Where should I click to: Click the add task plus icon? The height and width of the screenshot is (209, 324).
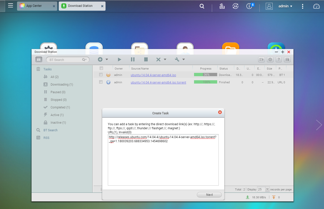[x=100, y=59]
